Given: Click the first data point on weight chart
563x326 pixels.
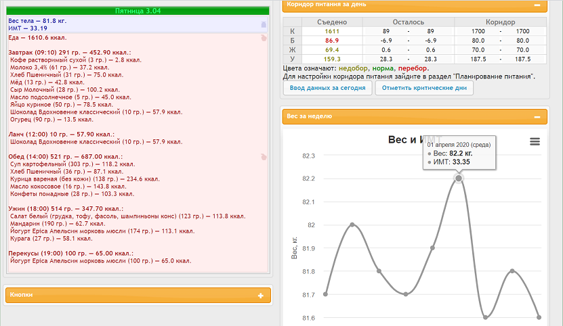Looking at the screenshot, I should [326, 294].
